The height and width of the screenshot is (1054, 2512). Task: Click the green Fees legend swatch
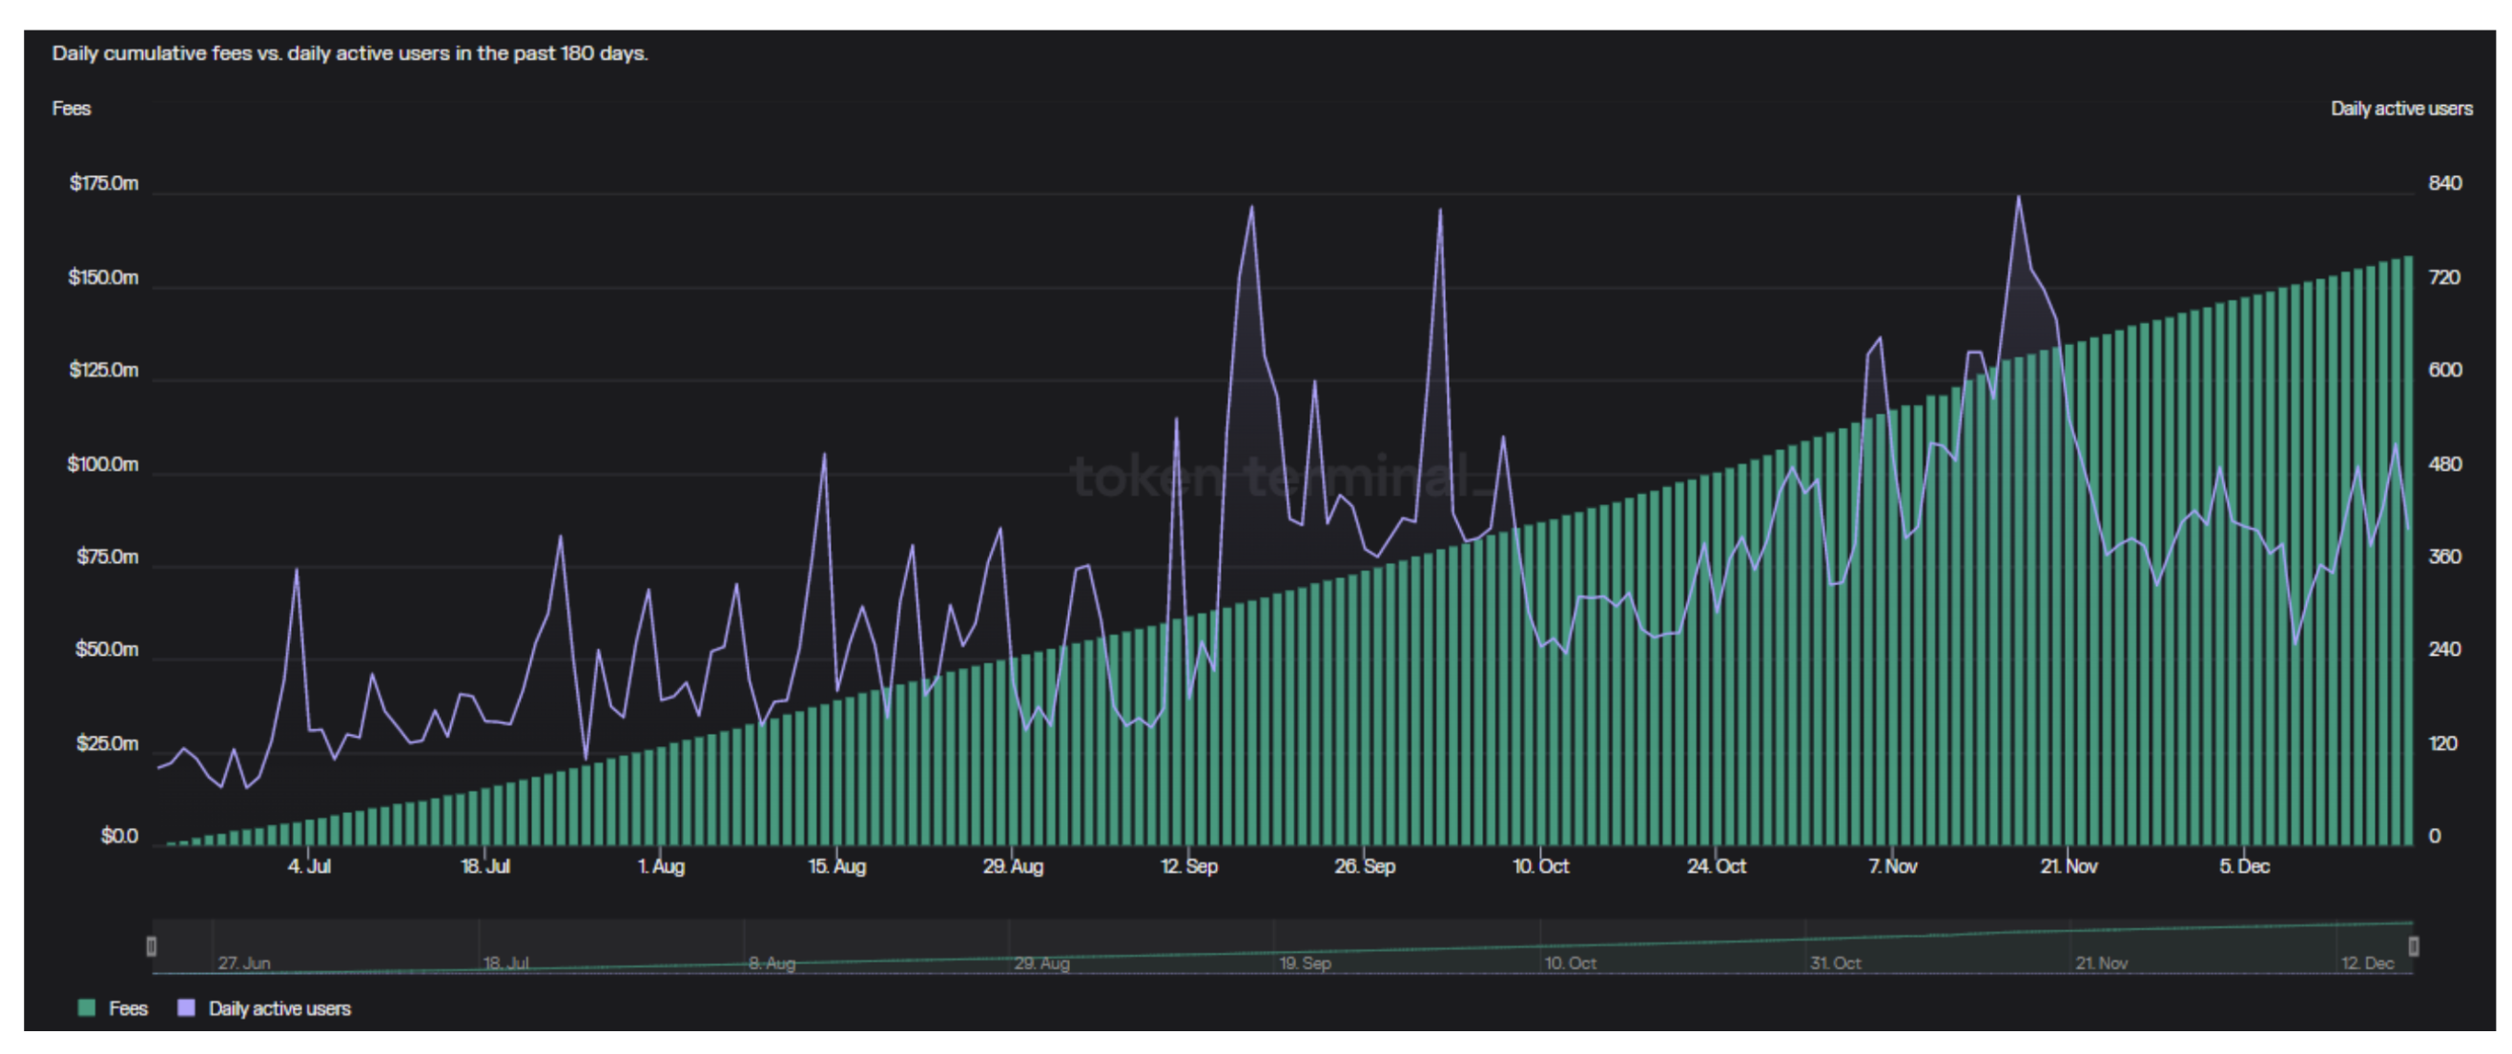pos(87,1008)
